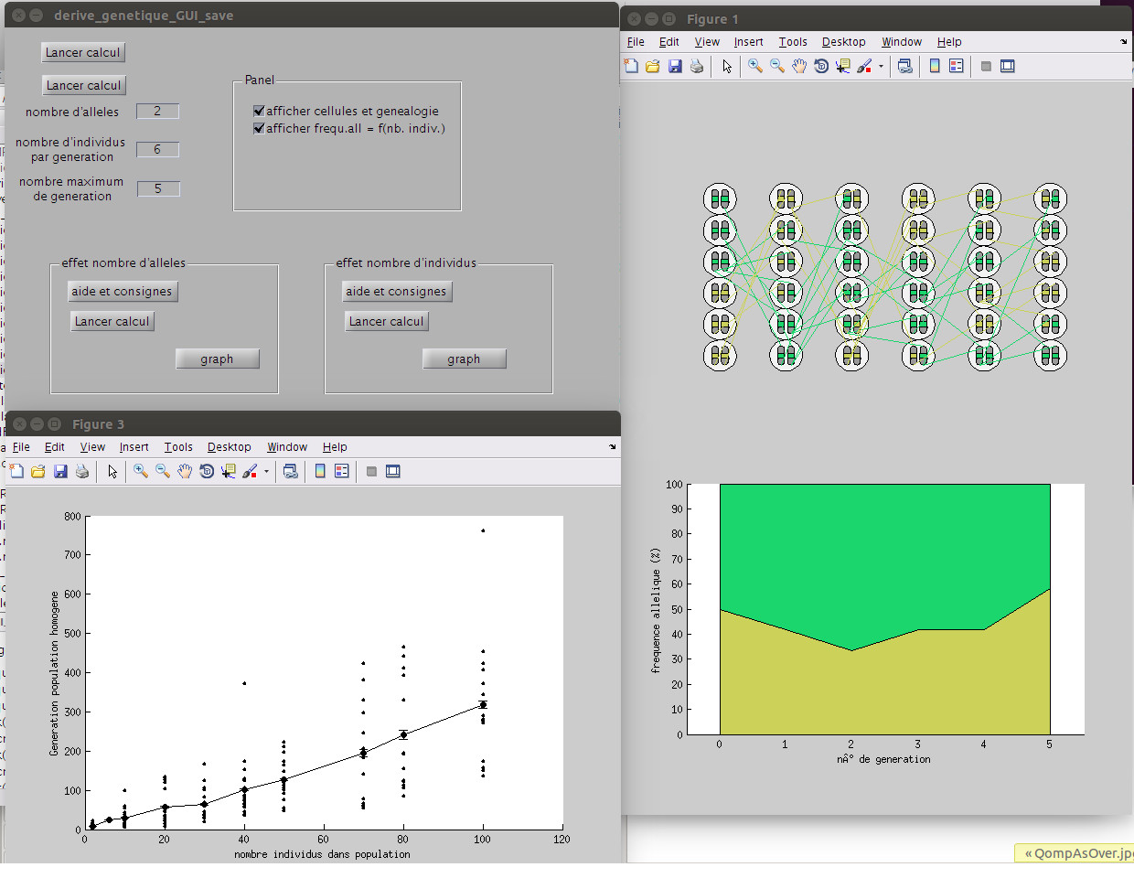Open Window menu in Figure 1
The height and width of the screenshot is (878, 1134).
(x=902, y=42)
